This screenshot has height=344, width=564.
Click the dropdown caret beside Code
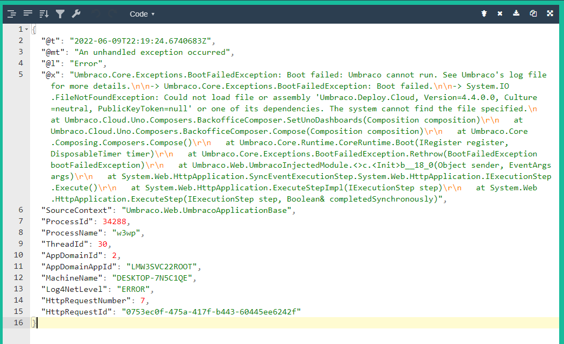click(x=152, y=14)
